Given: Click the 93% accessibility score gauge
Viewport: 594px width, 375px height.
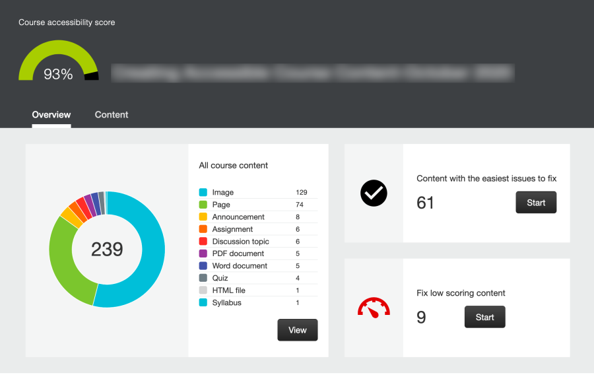Looking at the screenshot, I should pyautogui.click(x=58, y=61).
